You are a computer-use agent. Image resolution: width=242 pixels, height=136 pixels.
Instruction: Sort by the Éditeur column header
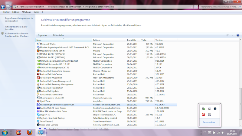[x=109, y=40]
